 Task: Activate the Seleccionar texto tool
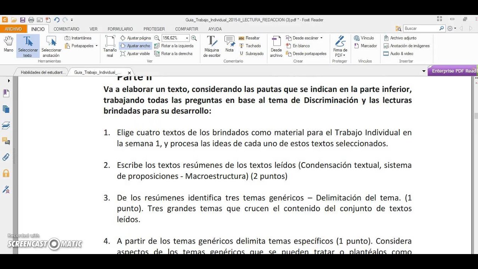click(28, 47)
